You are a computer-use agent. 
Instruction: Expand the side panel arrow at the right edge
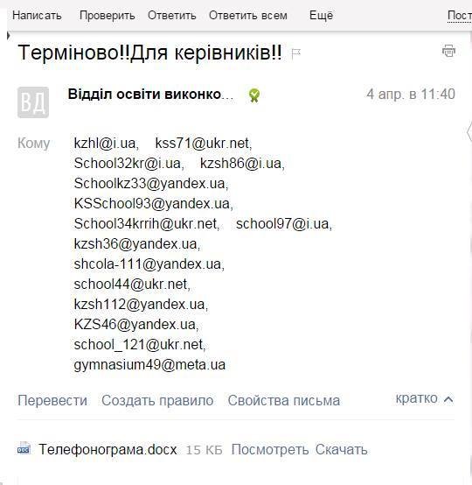[x=469, y=132]
